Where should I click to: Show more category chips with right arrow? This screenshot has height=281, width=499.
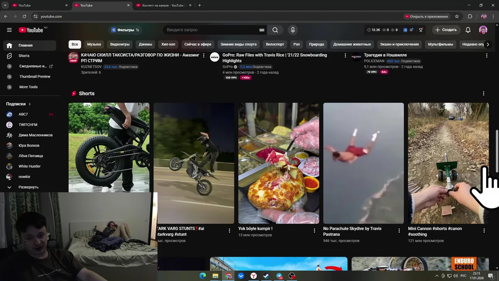tap(487, 44)
